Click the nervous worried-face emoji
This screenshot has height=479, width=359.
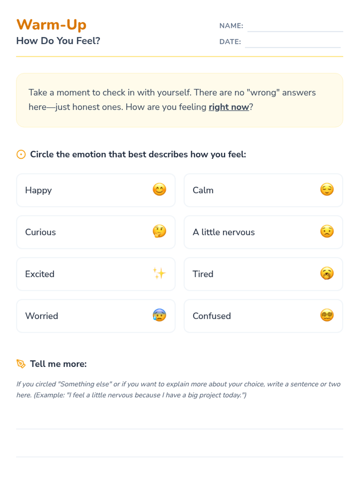click(x=327, y=232)
